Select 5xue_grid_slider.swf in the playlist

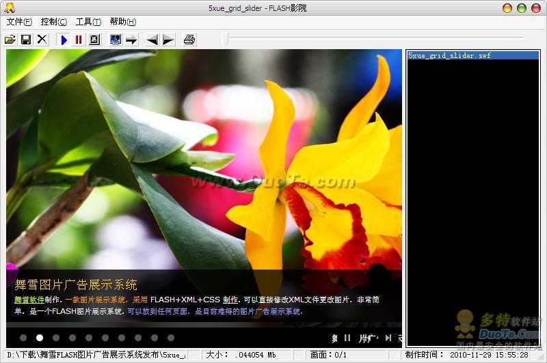coord(473,55)
